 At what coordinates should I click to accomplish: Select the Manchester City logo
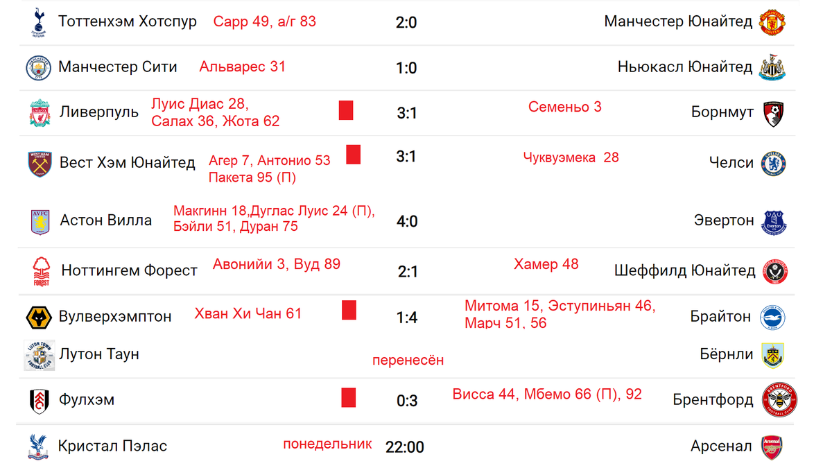39,68
